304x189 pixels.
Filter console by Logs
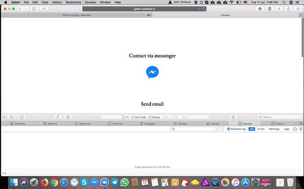click(x=286, y=129)
